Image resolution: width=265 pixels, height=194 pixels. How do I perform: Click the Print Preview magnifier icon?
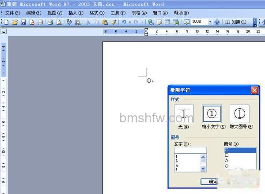[59, 22]
